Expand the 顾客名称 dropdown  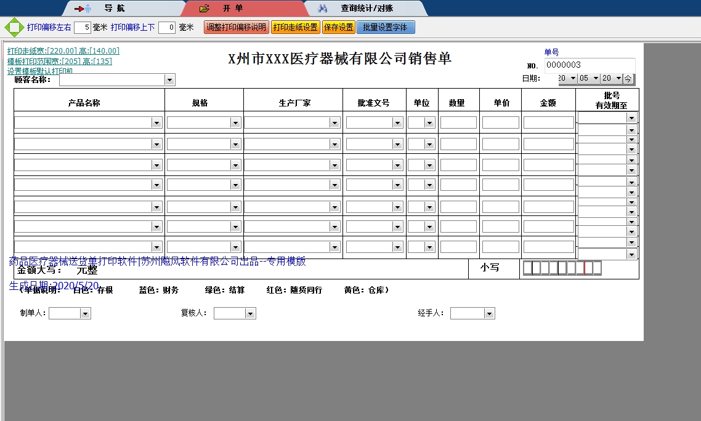[169, 80]
